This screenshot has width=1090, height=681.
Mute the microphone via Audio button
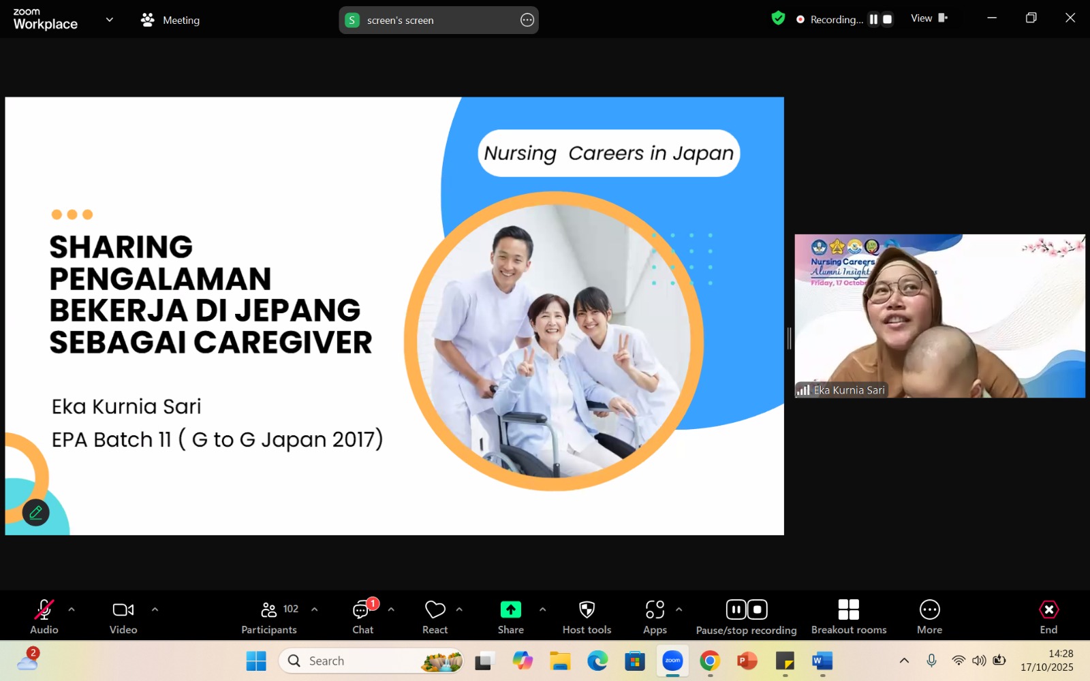click(x=43, y=615)
